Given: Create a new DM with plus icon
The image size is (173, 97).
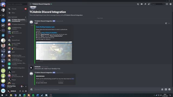Looking at the screenshot, I should click(x=26, y=17).
